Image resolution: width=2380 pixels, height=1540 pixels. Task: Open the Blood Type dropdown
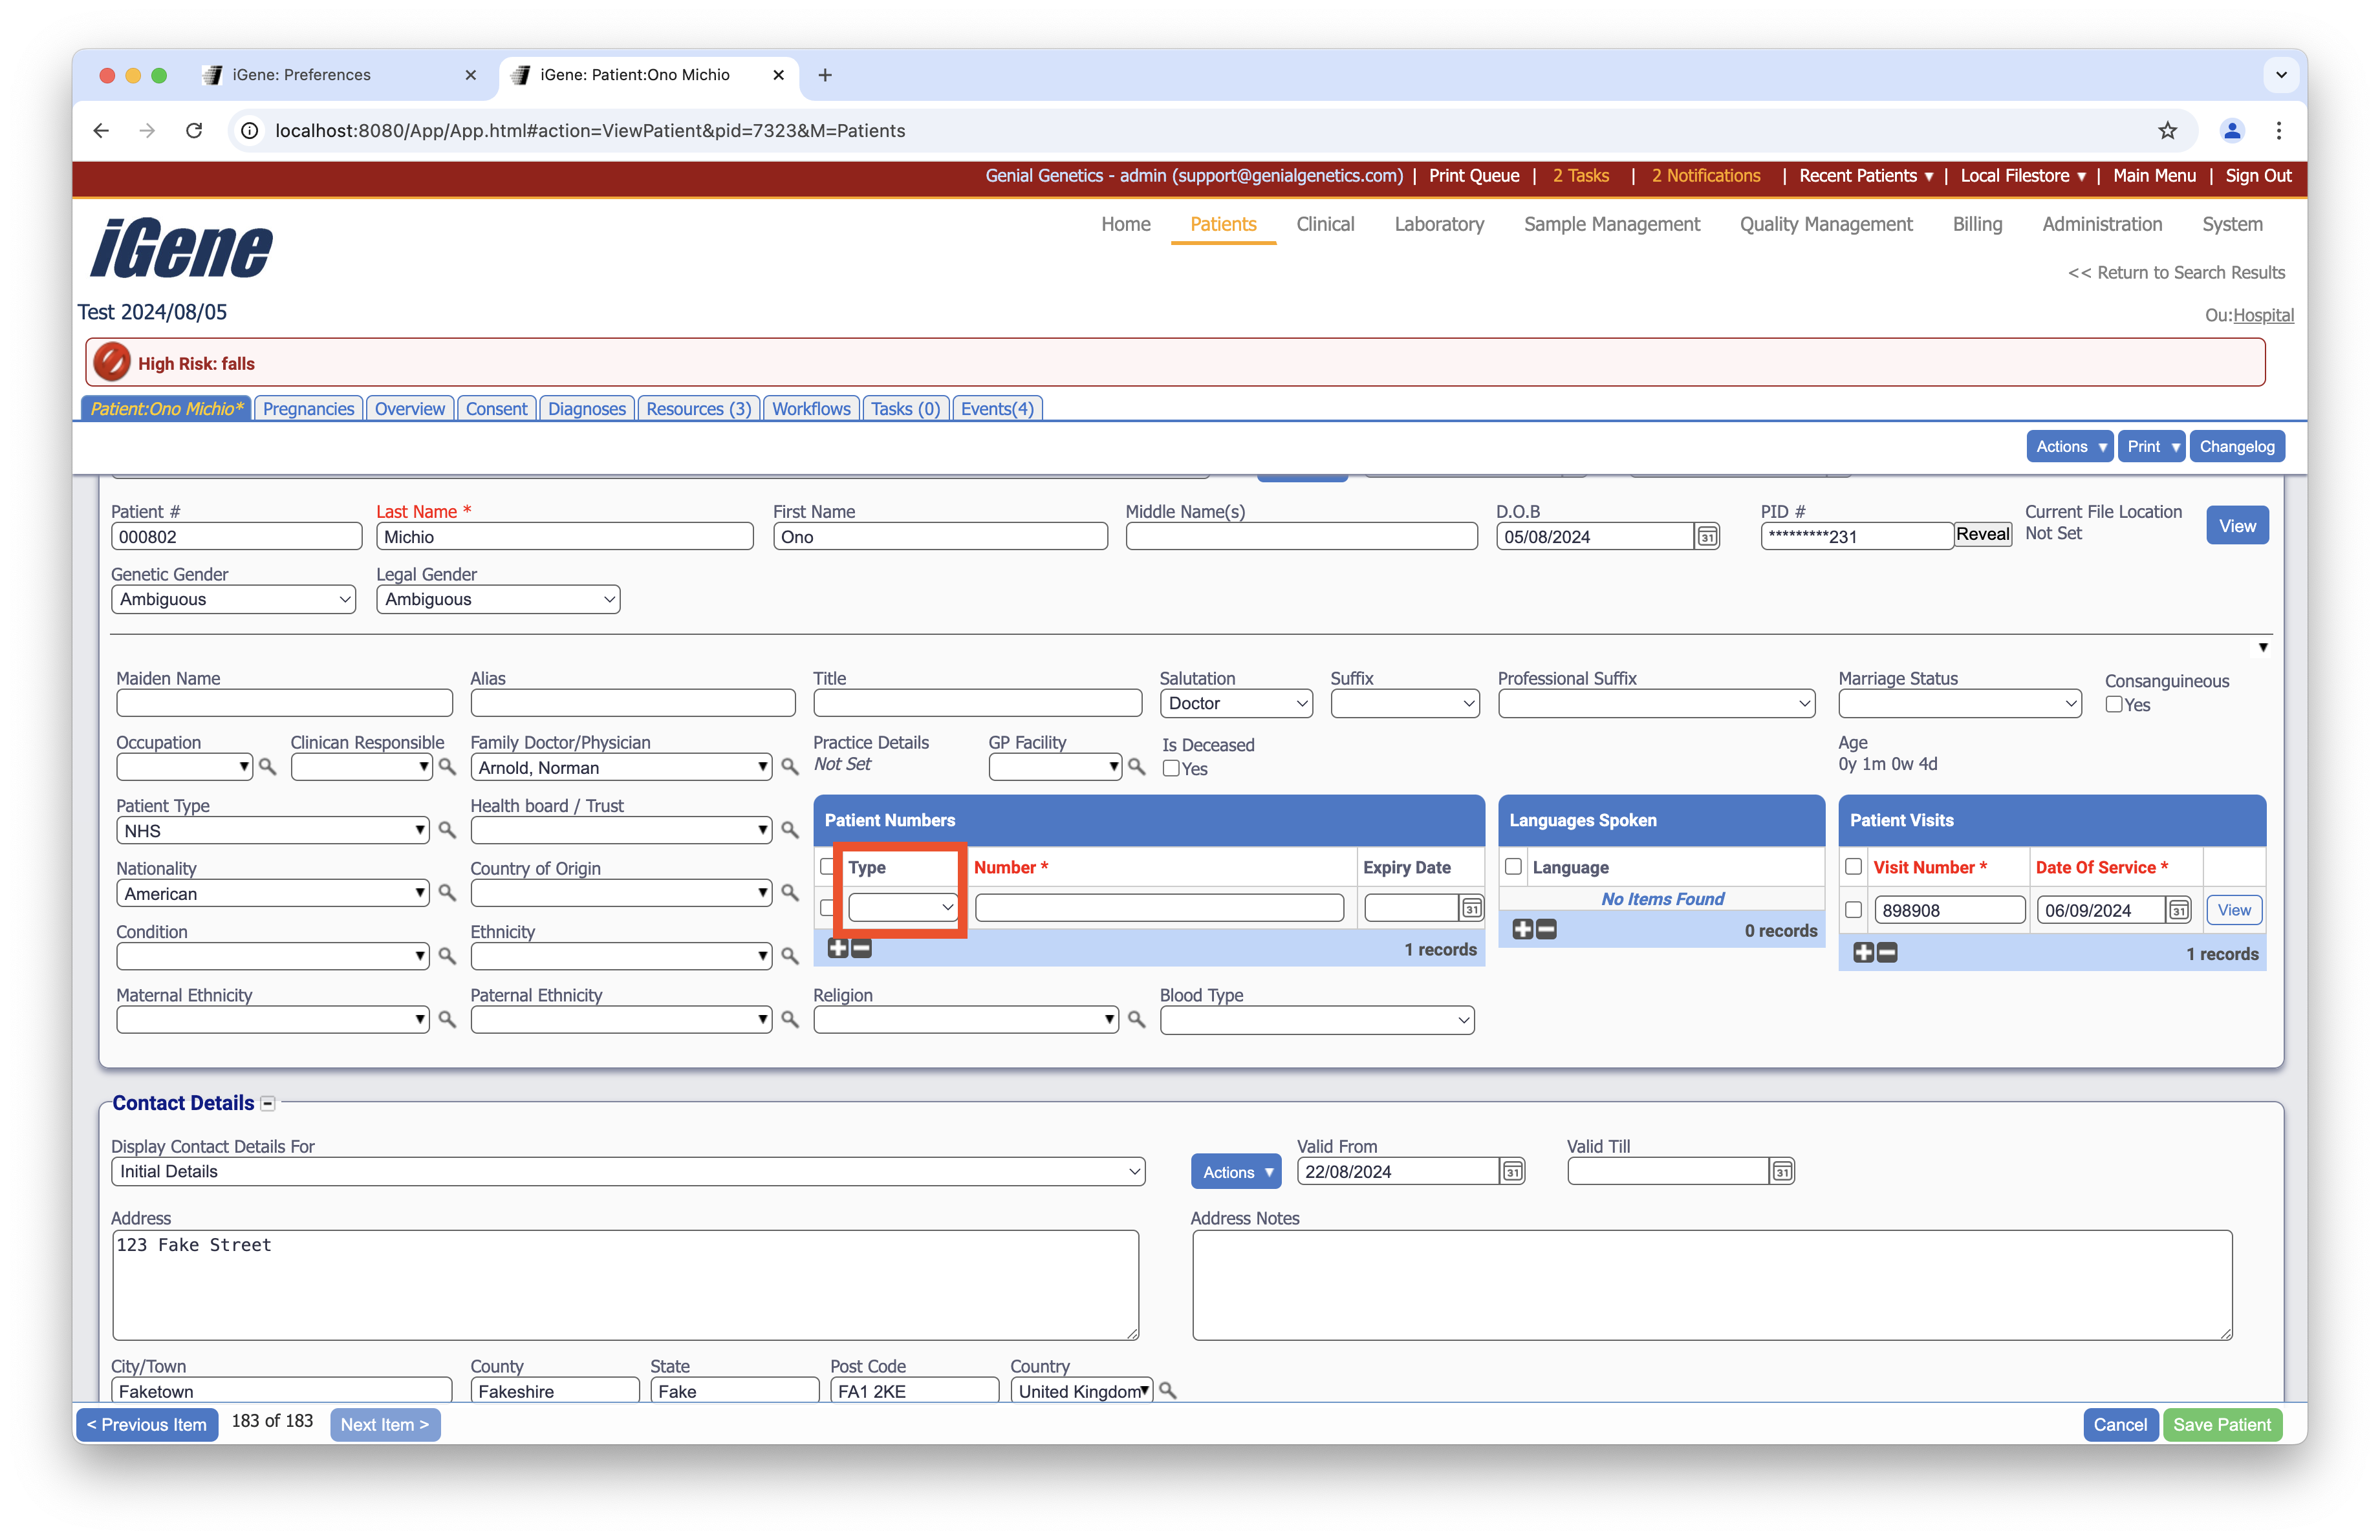(1316, 1020)
